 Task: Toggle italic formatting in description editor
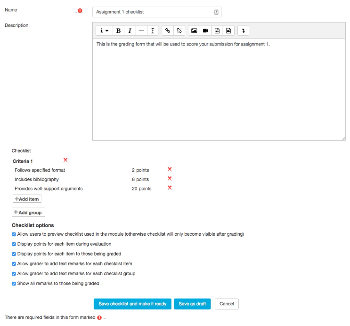[130, 31]
